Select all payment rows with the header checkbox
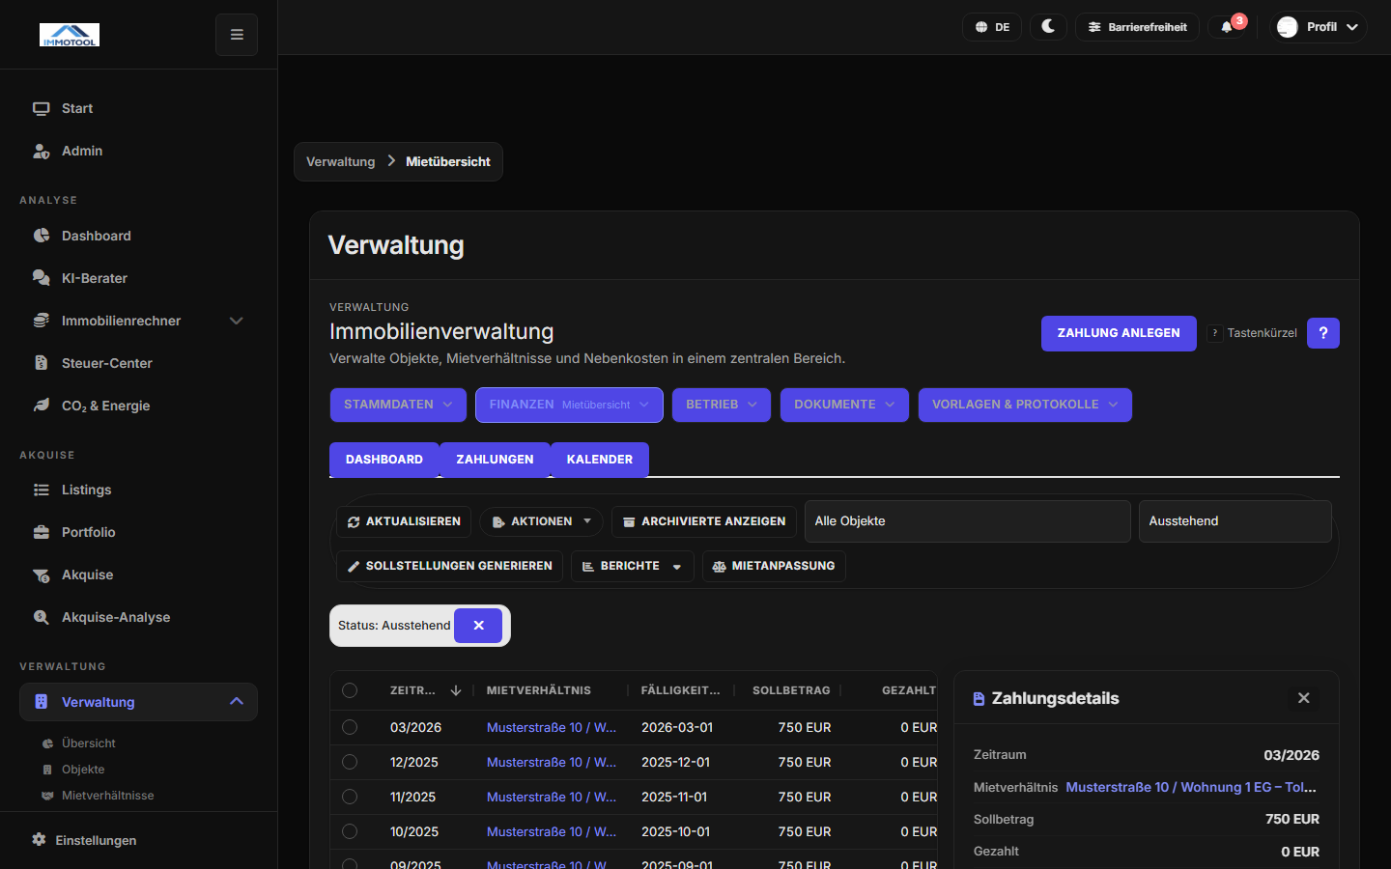 coord(350,690)
